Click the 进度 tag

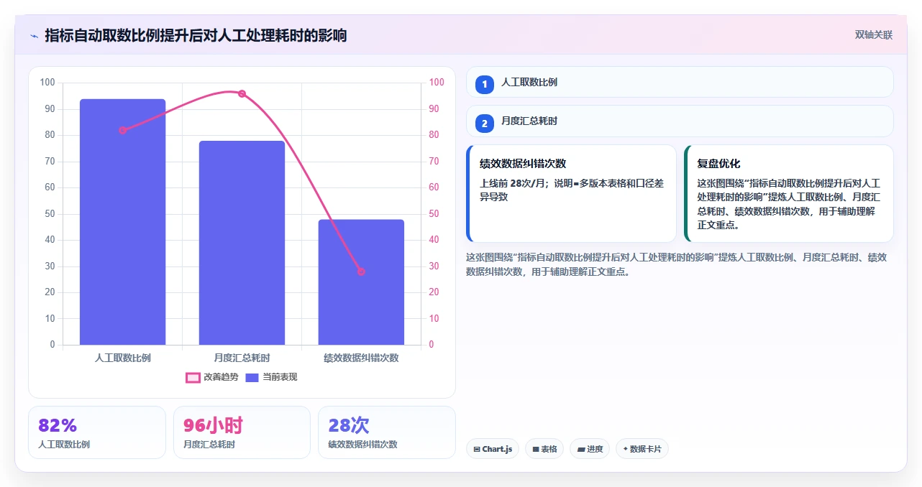(590, 449)
